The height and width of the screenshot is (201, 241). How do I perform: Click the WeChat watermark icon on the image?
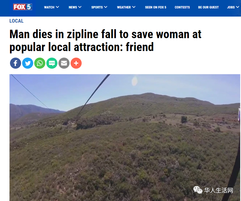tap(198, 190)
